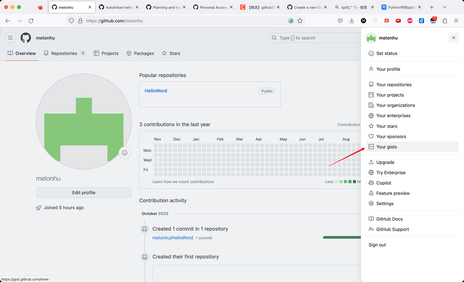
Task: Open the HelloWord repository link
Action: click(156, 91)
